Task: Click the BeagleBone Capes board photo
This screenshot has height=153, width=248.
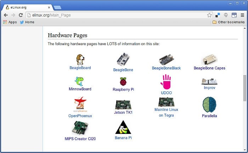Action: (209, 59)
